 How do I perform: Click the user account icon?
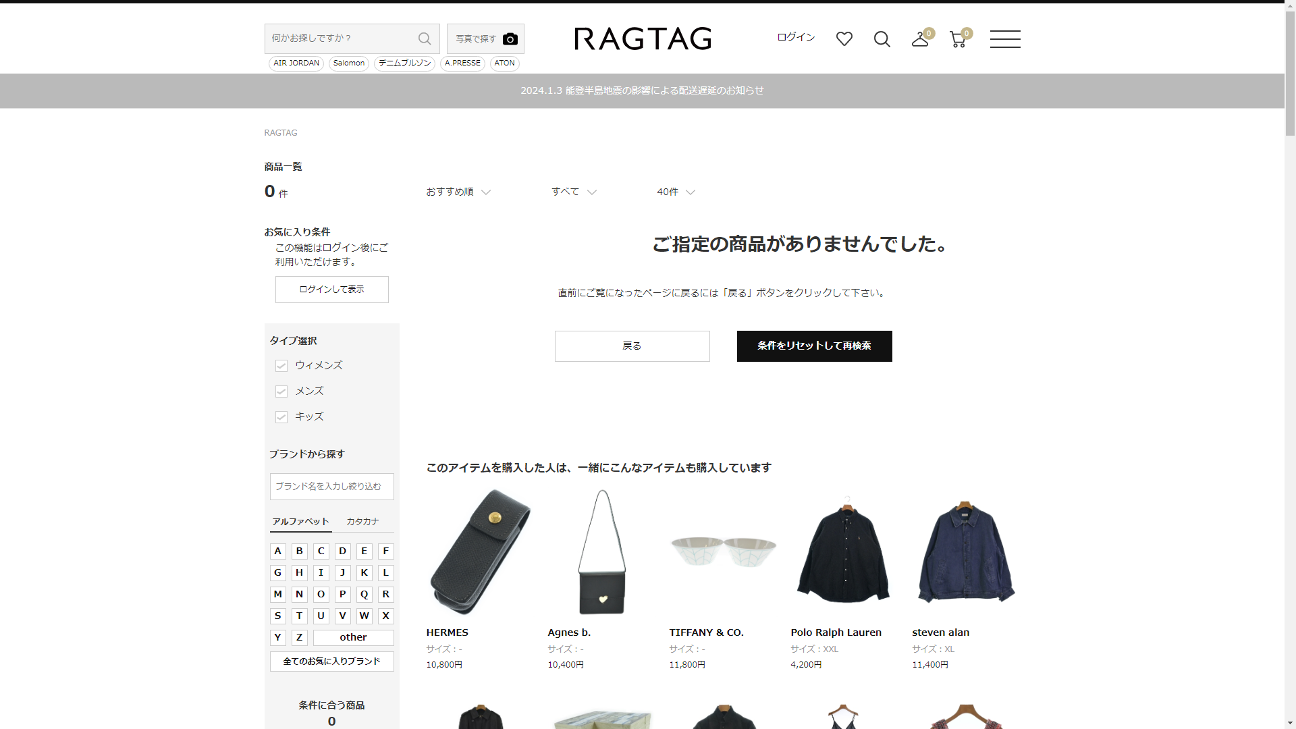pyautogui.click(x=919, y=39)
